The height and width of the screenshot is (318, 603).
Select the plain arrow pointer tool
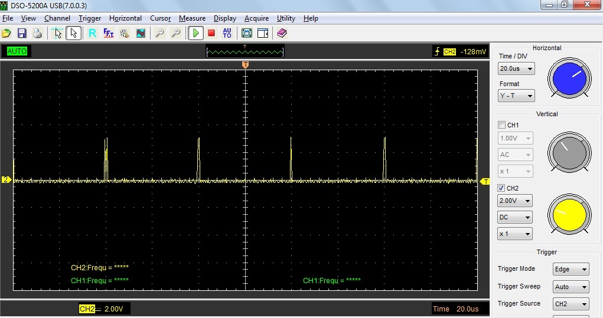(73, 34)
